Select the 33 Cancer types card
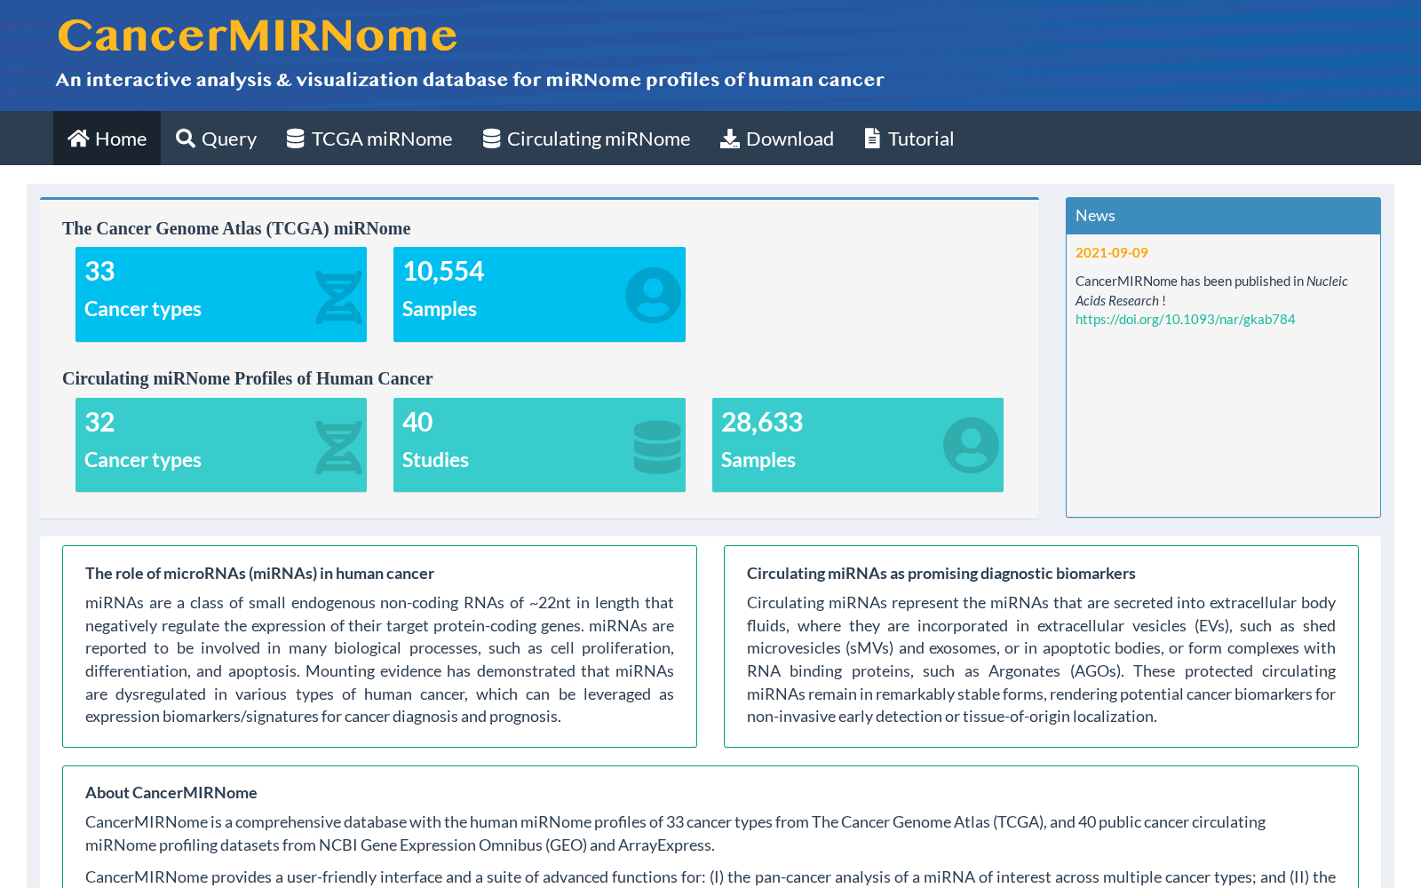The height and width of the screenshot is (888, 1421). [x=221, y=294]
